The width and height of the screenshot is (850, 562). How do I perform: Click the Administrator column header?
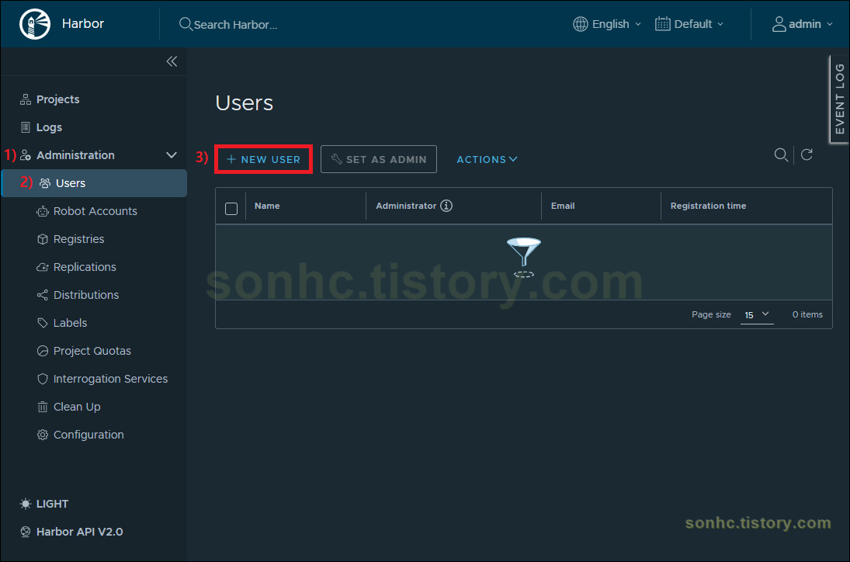[x=406, y=206]
